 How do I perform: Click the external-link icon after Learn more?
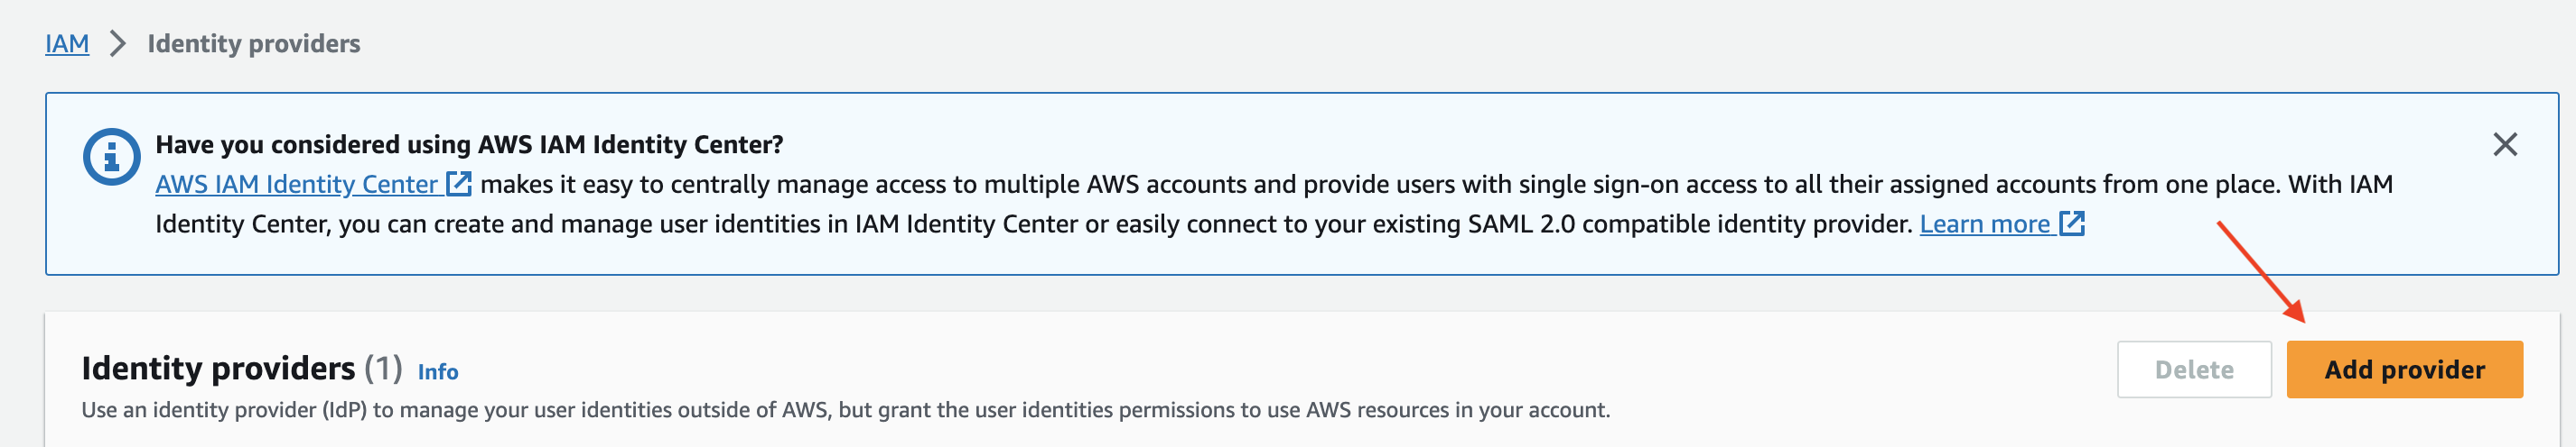[x=2071, y=223]
